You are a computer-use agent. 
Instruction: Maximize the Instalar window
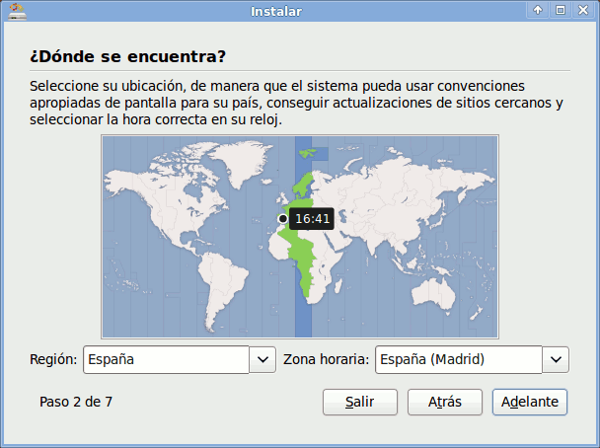coord(561,10)
